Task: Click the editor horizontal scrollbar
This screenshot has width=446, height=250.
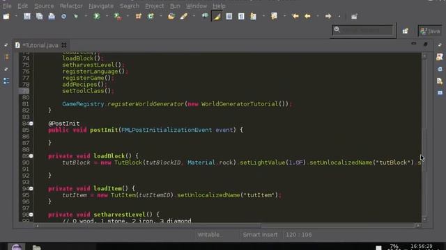Action: 227,226
